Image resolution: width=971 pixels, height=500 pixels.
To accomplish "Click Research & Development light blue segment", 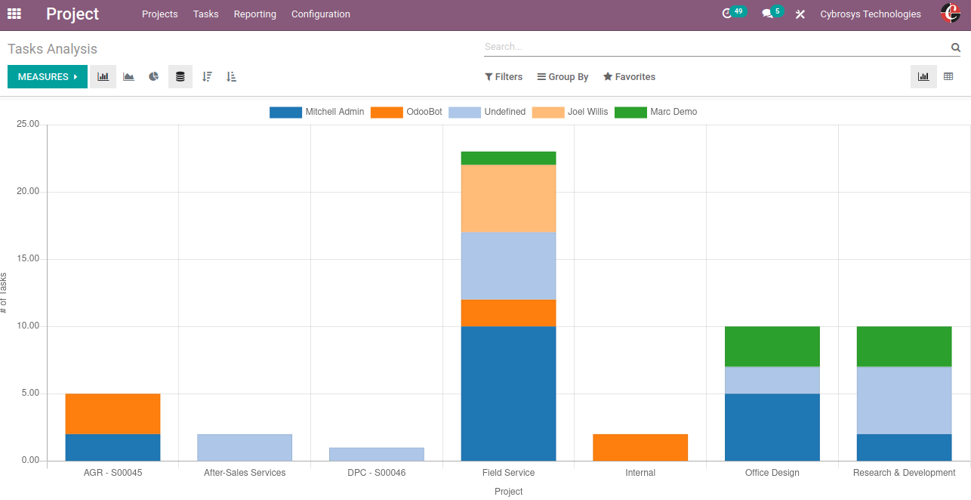I will click(x=904, y=400).
